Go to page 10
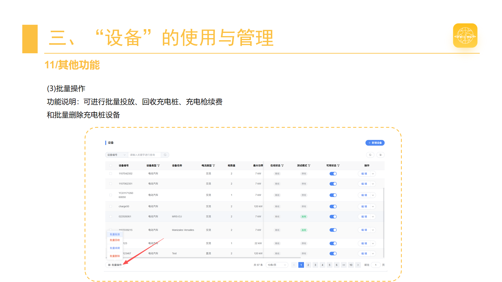This screenshot has height=282, width=502. tap(351, 265)
